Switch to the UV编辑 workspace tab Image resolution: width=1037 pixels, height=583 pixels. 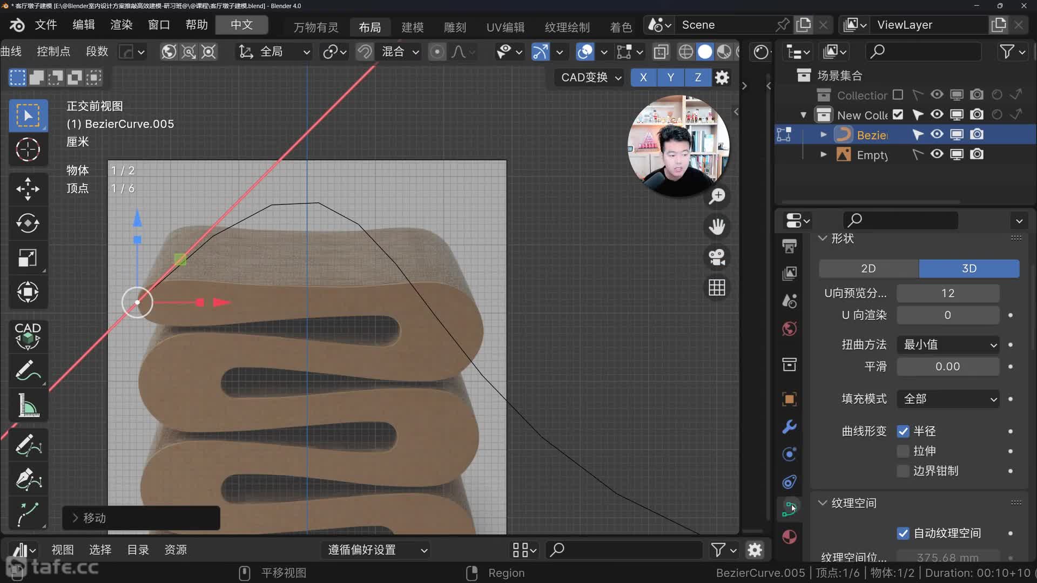tap(505, 27)
